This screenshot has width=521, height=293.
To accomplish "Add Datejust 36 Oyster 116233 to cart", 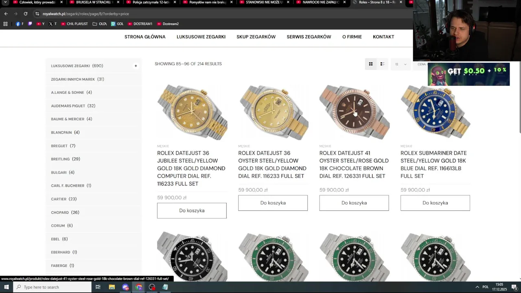I will 273,203.
